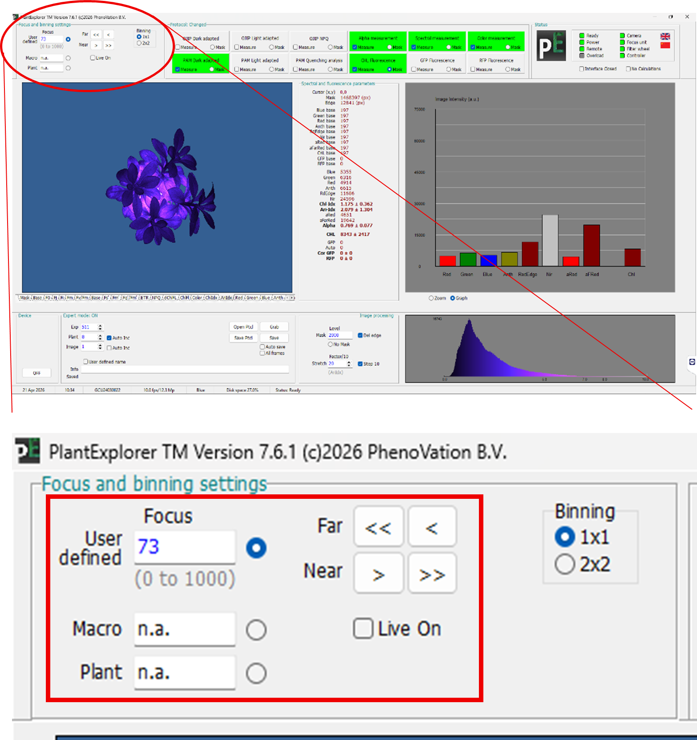
Task: Click the PE app icon in enlarged title bar
Action: [x=28, y=450]
